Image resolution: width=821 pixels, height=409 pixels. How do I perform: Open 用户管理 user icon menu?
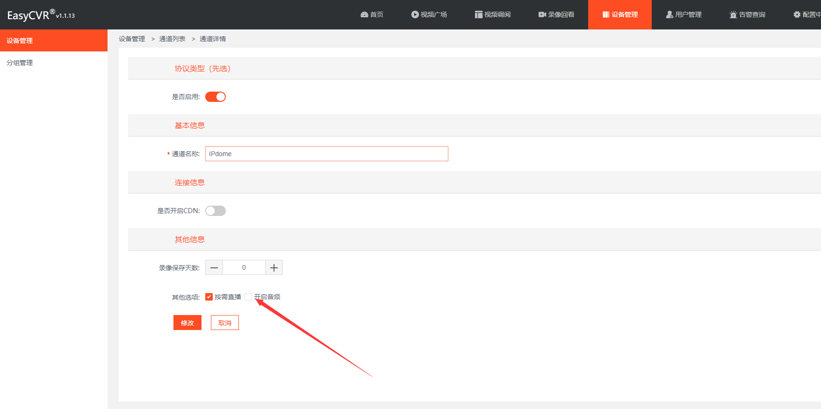click(x=684, y=14)
